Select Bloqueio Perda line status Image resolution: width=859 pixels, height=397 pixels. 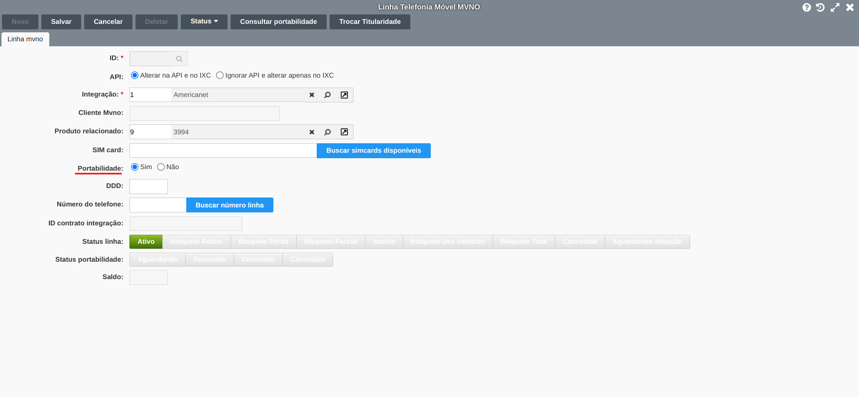pyautogui.click(x=263, y=242)
